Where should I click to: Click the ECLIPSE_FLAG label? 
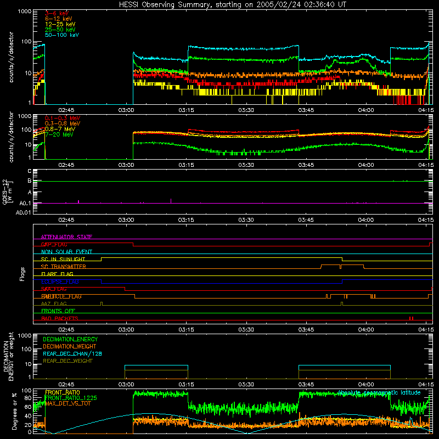pos(60,282)
